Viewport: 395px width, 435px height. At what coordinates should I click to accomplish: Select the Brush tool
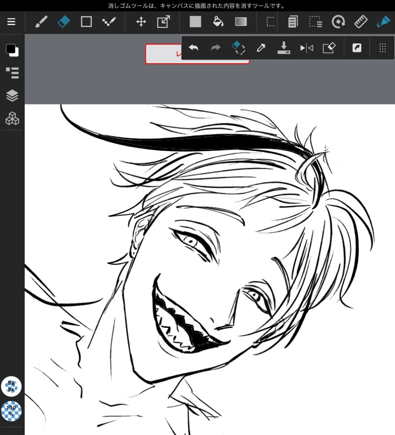41,22
